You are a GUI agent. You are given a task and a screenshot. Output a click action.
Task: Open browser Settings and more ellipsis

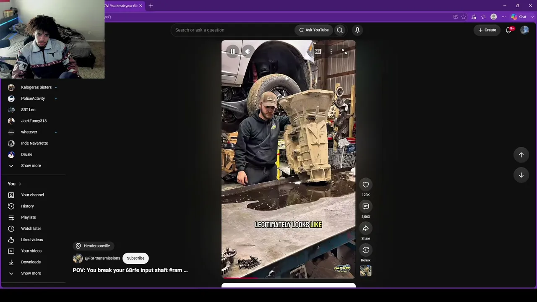click(503, 17)
